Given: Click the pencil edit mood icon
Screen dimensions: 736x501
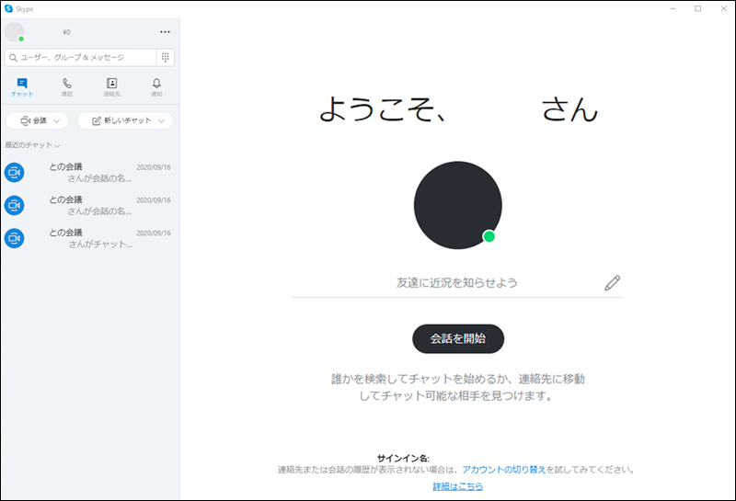Looking at the screenshot, I should click(x=612, y=283).
